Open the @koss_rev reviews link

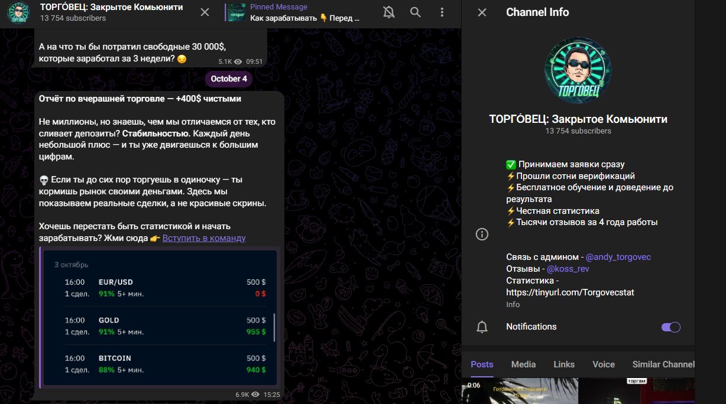[568, 269]
